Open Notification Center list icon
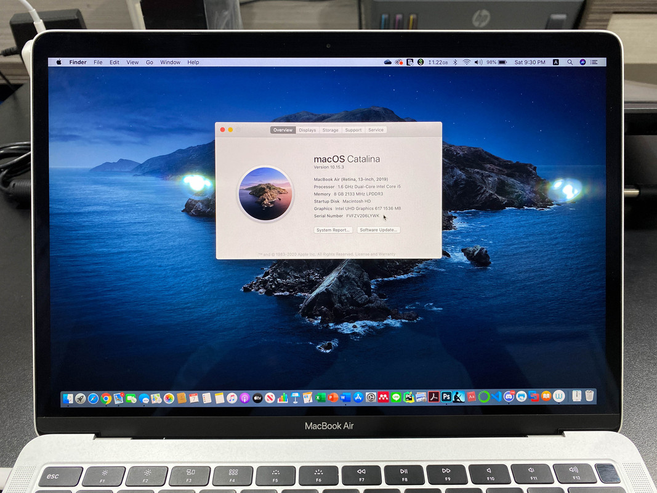 coord(594,62)
